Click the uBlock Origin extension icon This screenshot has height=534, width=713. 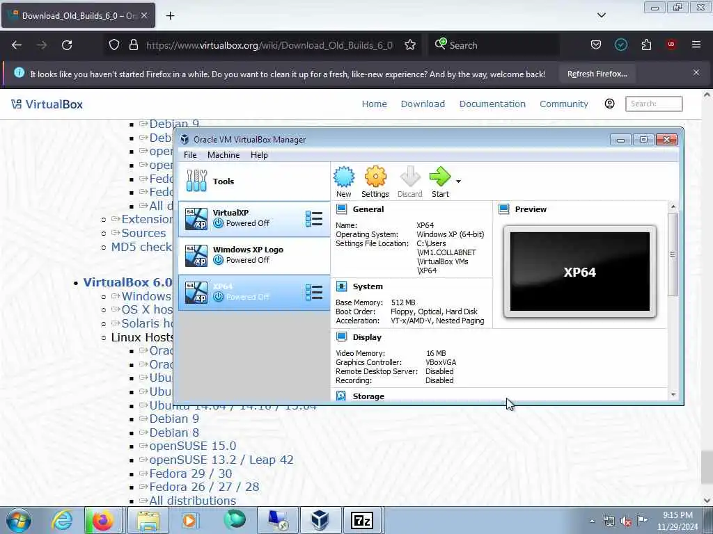point(671,44)
